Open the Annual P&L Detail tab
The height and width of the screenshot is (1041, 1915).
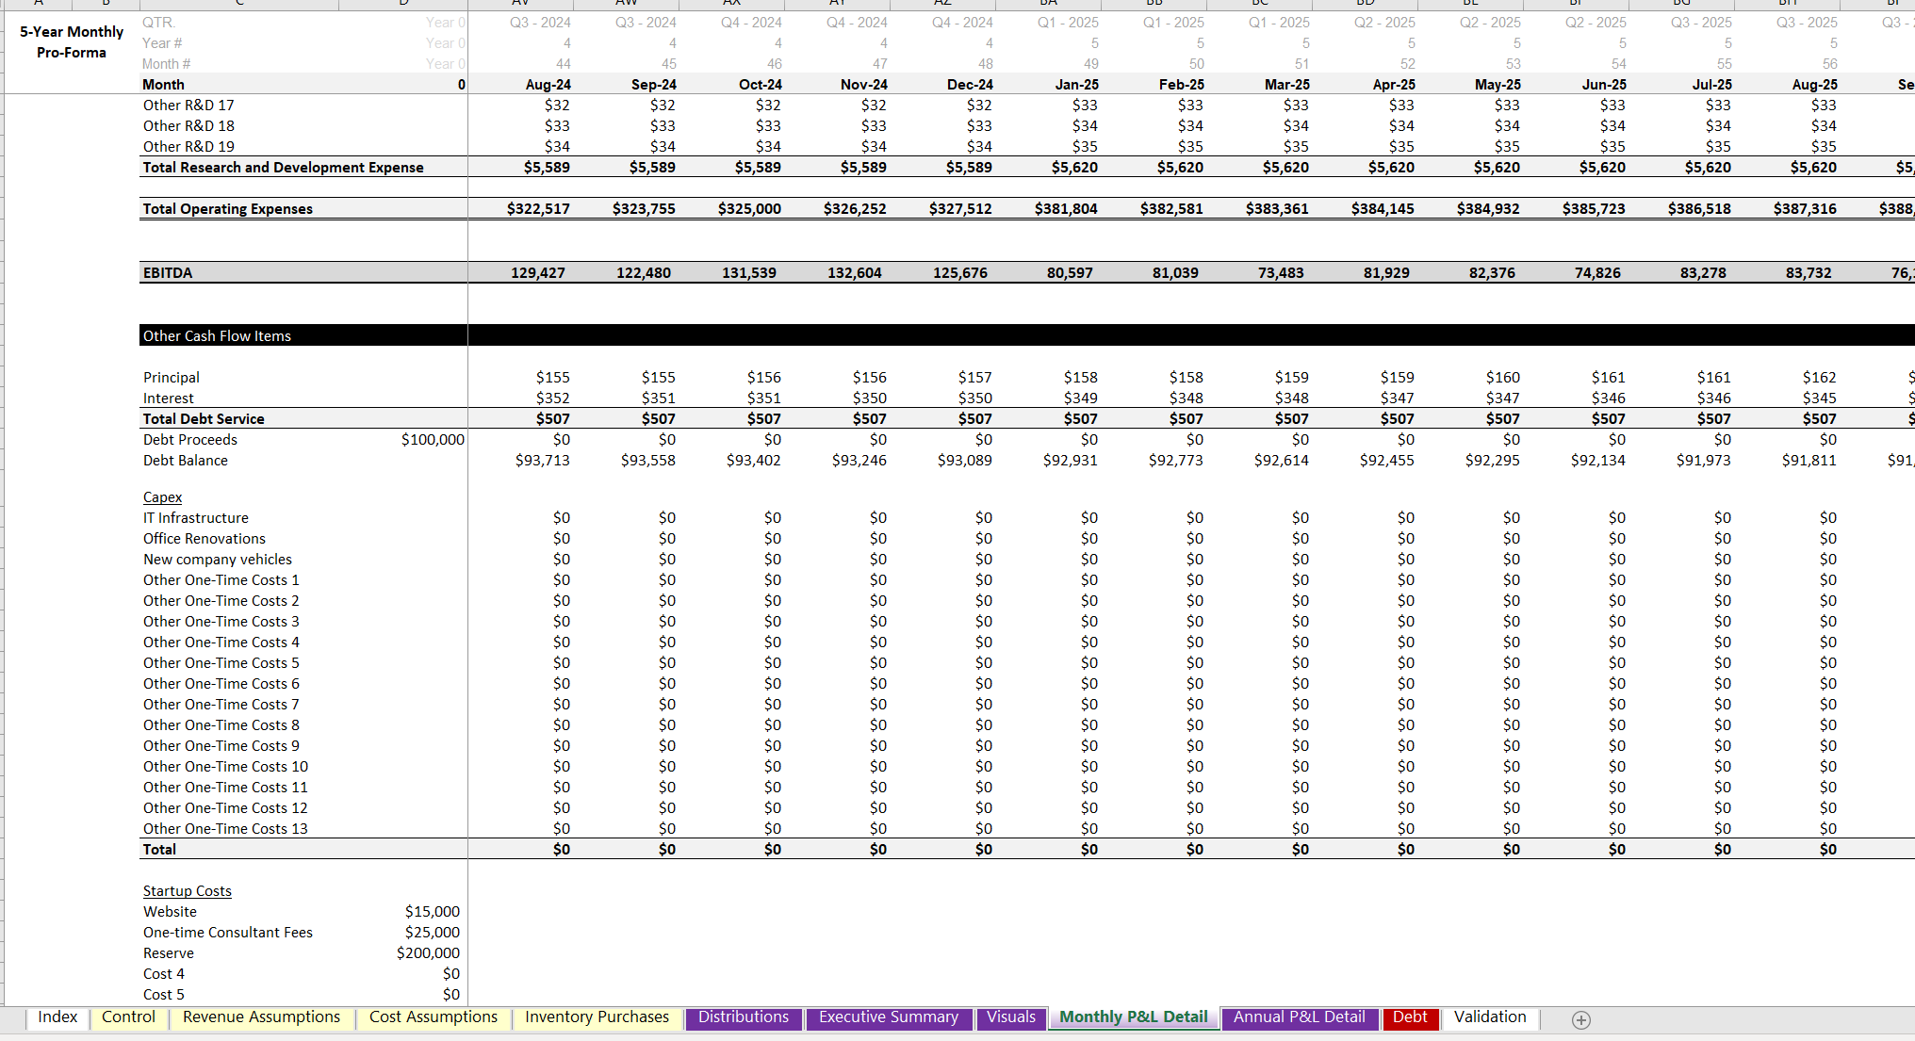(x=1299, y=1017)
